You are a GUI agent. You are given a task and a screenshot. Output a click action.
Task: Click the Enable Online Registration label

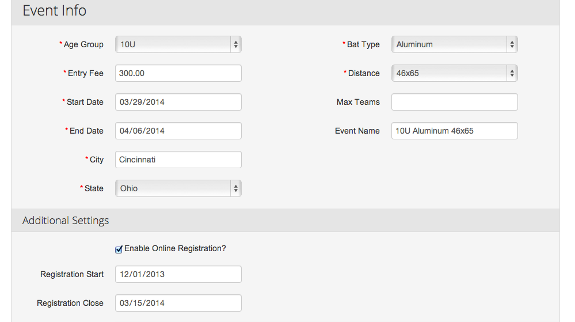[x=175, y=249]
